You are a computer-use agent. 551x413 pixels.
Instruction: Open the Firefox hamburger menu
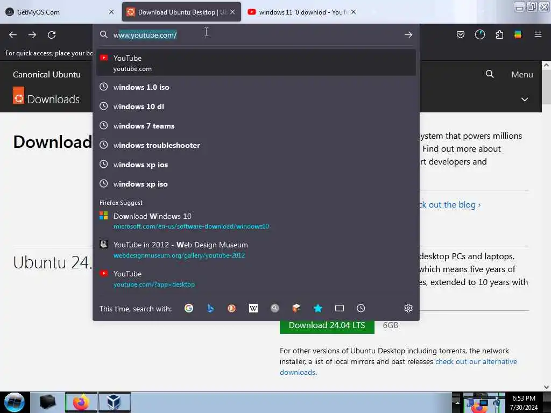[x=538, y=34]
